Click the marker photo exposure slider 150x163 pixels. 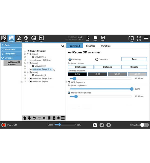[x=101, y=97]
